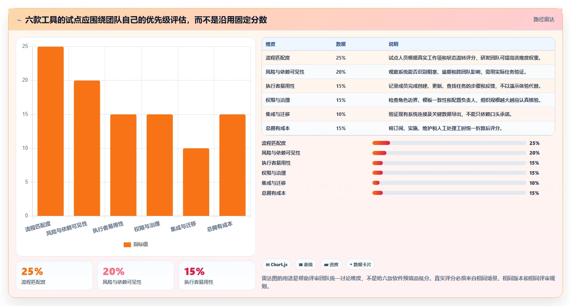Open the 25% 流程匹配度 data card

pyautogui.click(x=54, y=275)
